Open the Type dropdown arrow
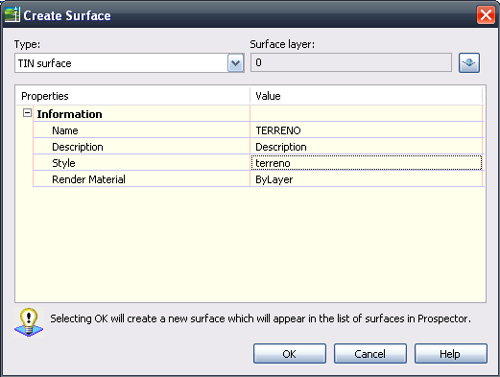 pyautogui.click(x=236, y=63)
